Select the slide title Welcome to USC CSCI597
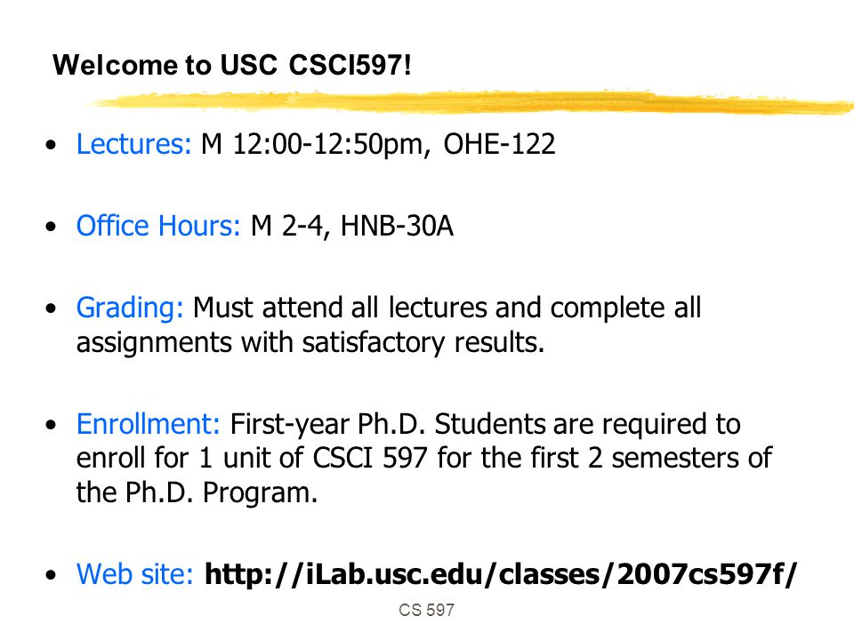The image size is (854, 640). 232,65
